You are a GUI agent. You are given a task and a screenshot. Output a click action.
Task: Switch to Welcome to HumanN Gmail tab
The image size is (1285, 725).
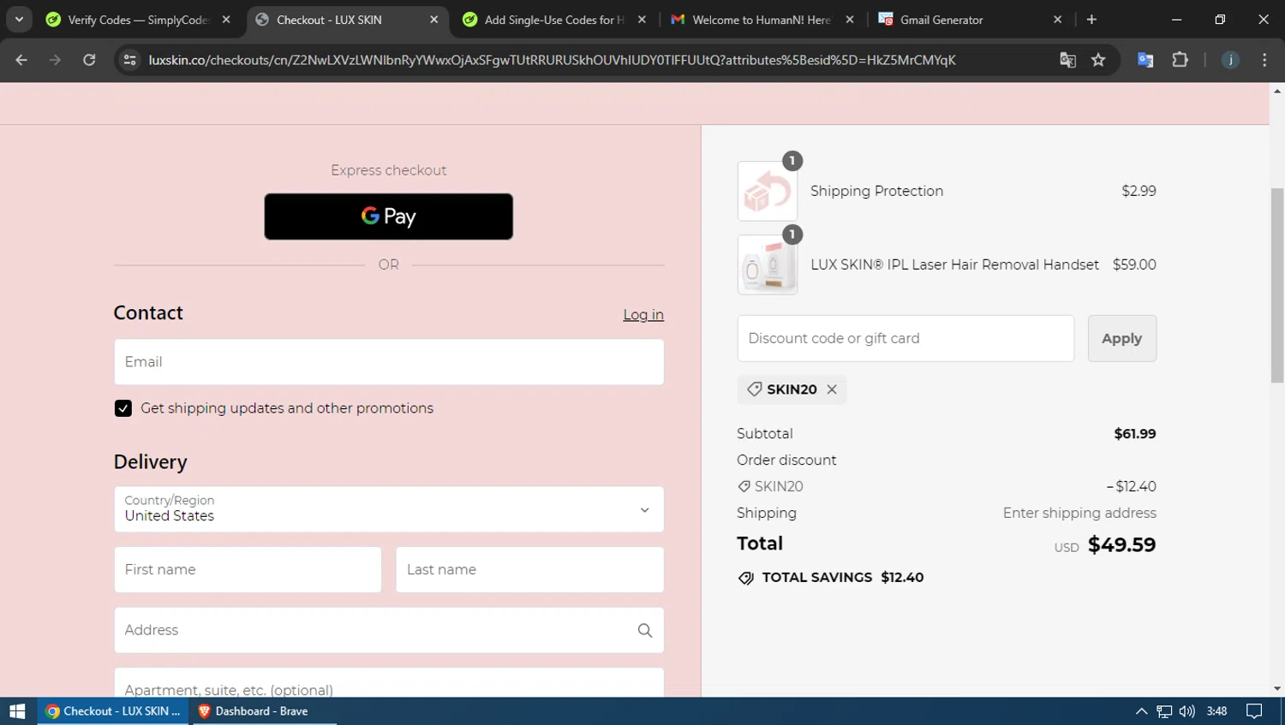pos(761,20)
